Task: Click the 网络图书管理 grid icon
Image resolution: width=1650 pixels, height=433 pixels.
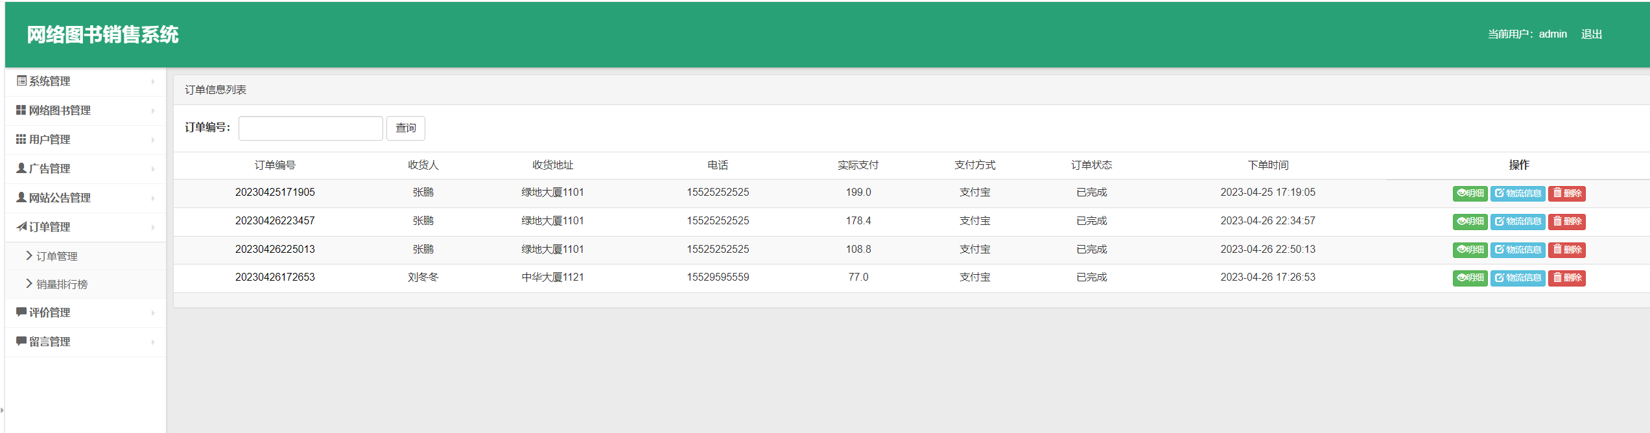Action: (x=21, y=110)
